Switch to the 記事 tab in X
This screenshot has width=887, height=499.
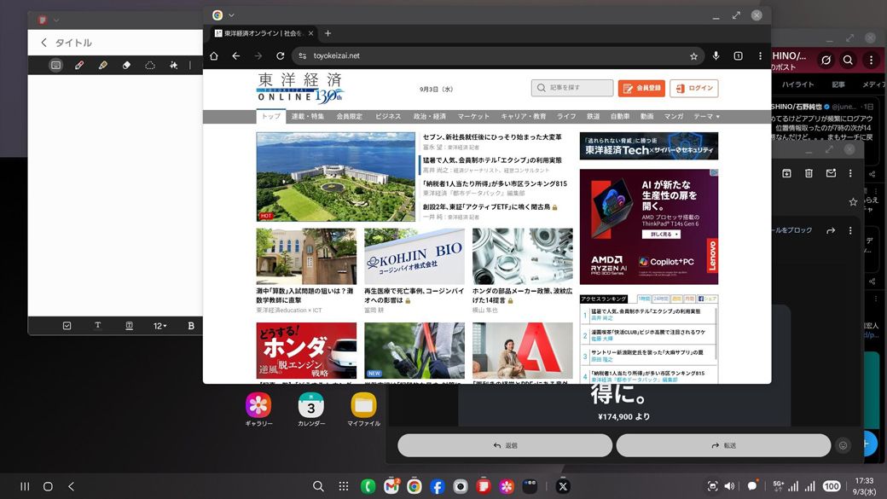click(x=838, y=84)
